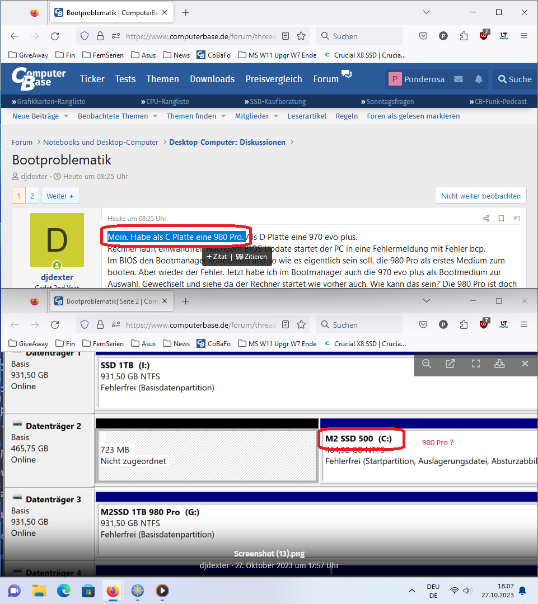Show hidden tray icons chevron

(412, 591)
